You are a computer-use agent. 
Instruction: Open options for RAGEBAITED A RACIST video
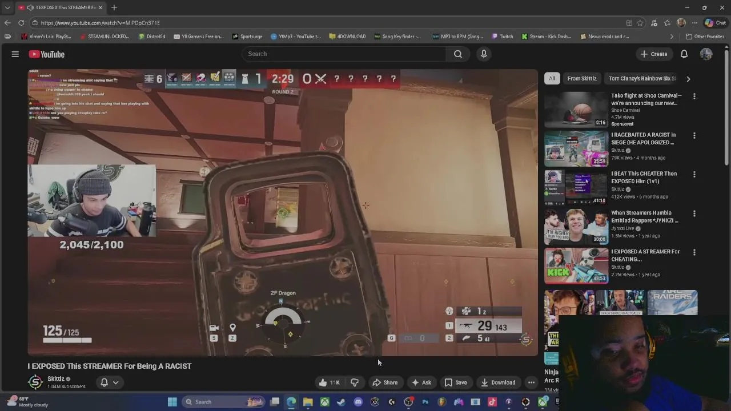694,136
